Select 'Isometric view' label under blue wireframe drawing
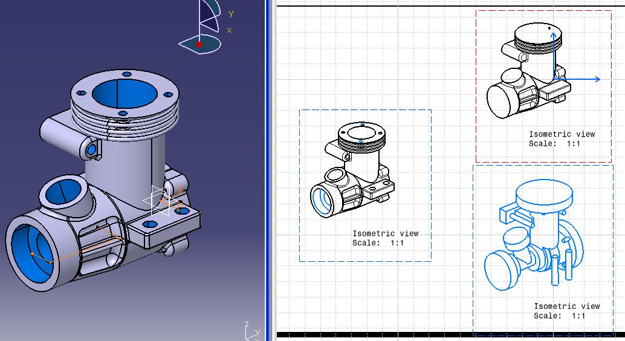625x341 pixels. (x=567, y=307)
